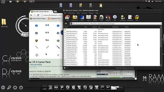This screenshot has width=164, height=92.
Task: Click the Info icon in WinRAR
Action: (x=115, y=18)
